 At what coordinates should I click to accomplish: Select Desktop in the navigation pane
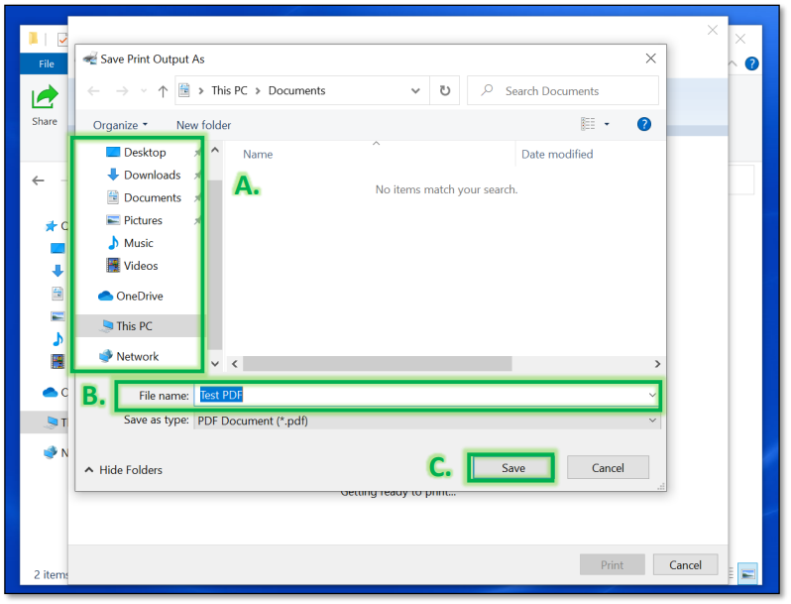click(144, 152)
